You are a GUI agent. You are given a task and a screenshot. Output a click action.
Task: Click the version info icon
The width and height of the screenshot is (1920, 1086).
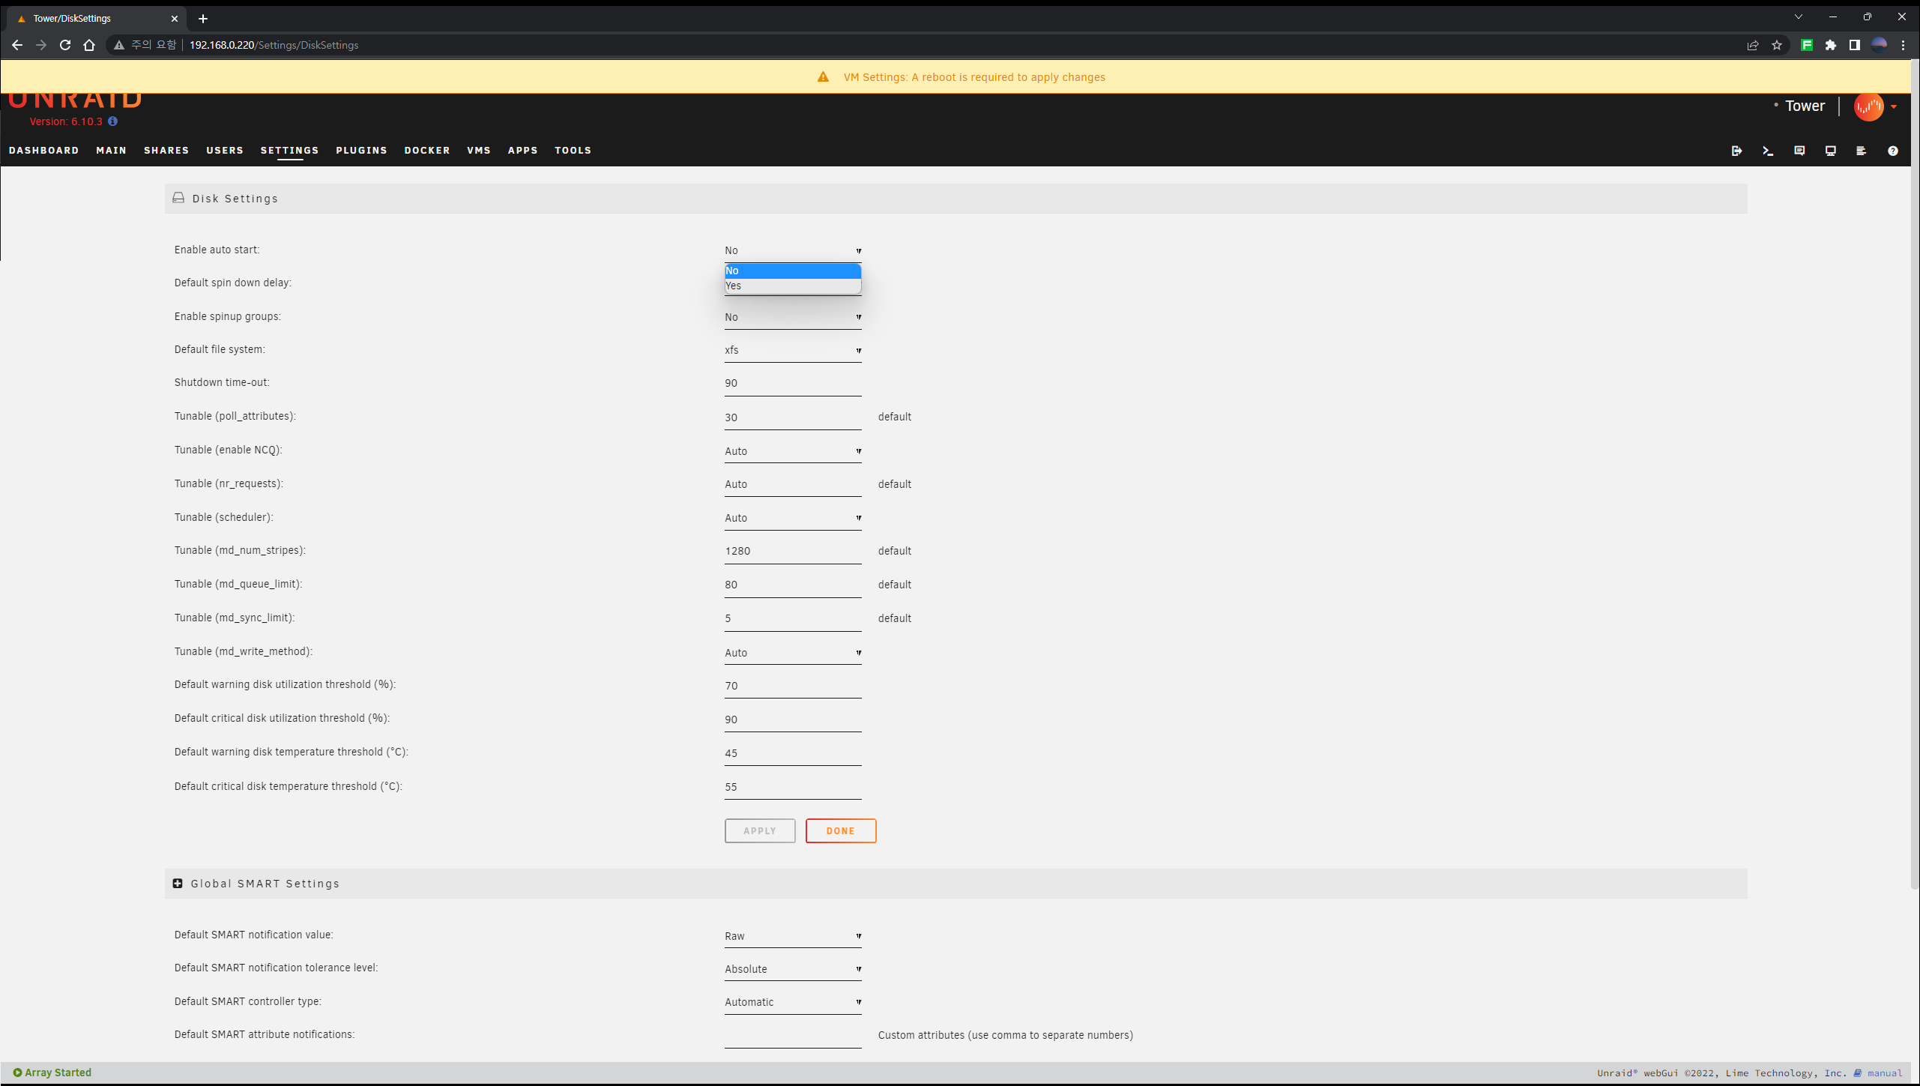coord(113,121)
